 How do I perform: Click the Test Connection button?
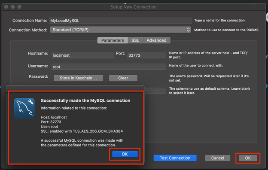(x=175, y=158)
